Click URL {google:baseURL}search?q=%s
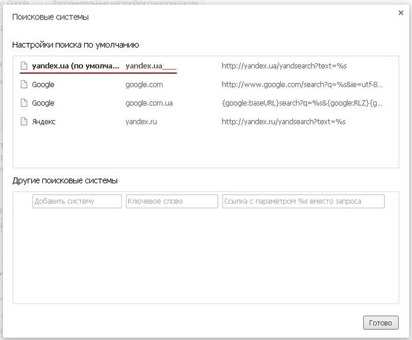The width and height of the screenshot is (412, 340). (x=302, y=103)
